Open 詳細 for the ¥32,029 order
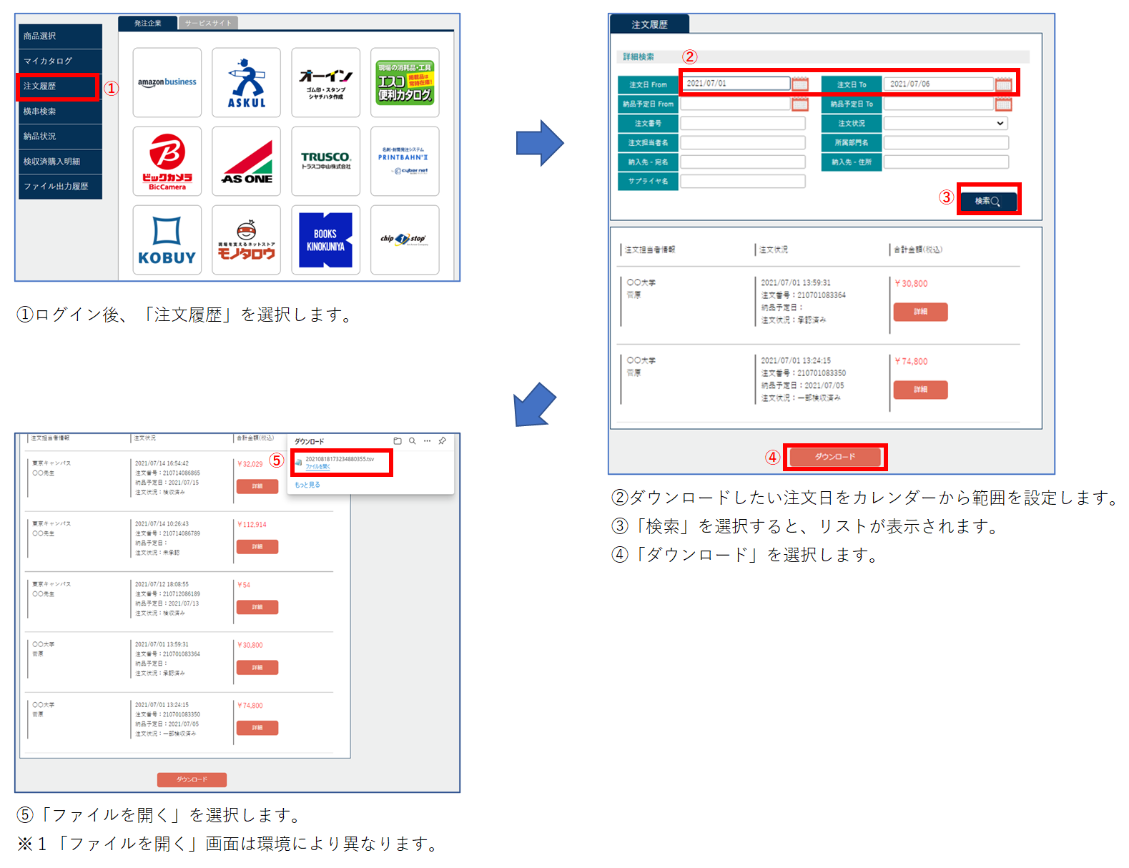 coord(257,486)
